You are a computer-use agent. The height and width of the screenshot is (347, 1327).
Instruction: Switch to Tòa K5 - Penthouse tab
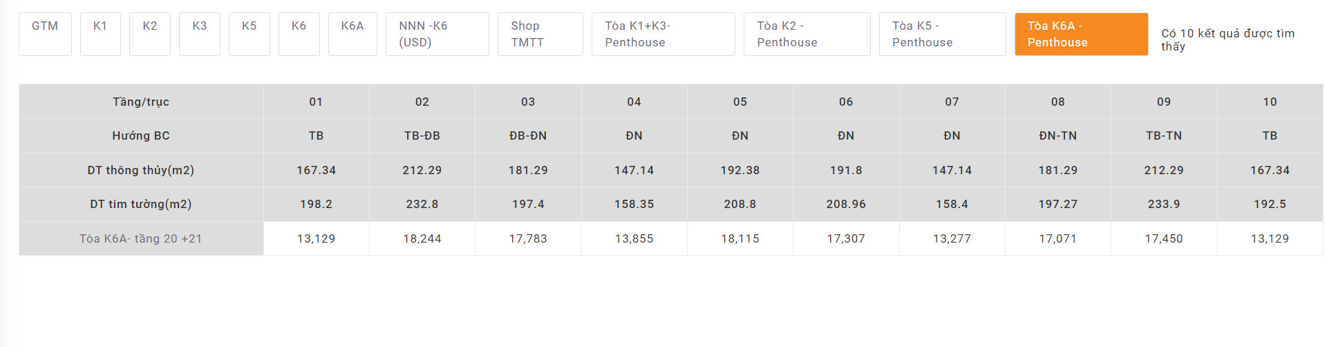(x=942, y=34)
